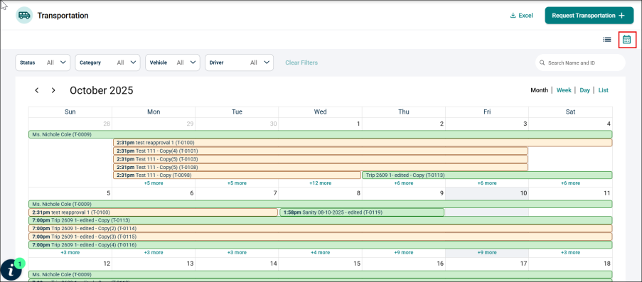Open the Driver filter dropdown

click(239, 63)
